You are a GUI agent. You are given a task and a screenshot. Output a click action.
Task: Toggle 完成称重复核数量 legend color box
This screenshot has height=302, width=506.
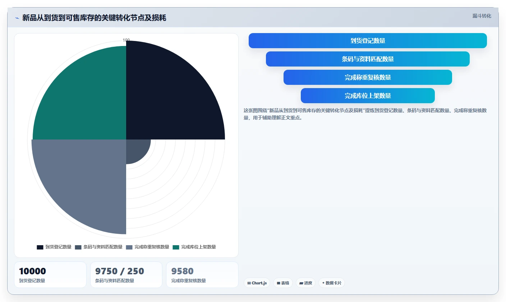[x=129, y=247]
